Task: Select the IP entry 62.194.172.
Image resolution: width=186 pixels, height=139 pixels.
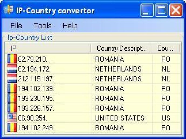Action: click(34, 69)
